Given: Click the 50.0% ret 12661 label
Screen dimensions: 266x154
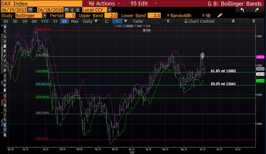Looking at the screenshot, I should [x=223, y=84].
